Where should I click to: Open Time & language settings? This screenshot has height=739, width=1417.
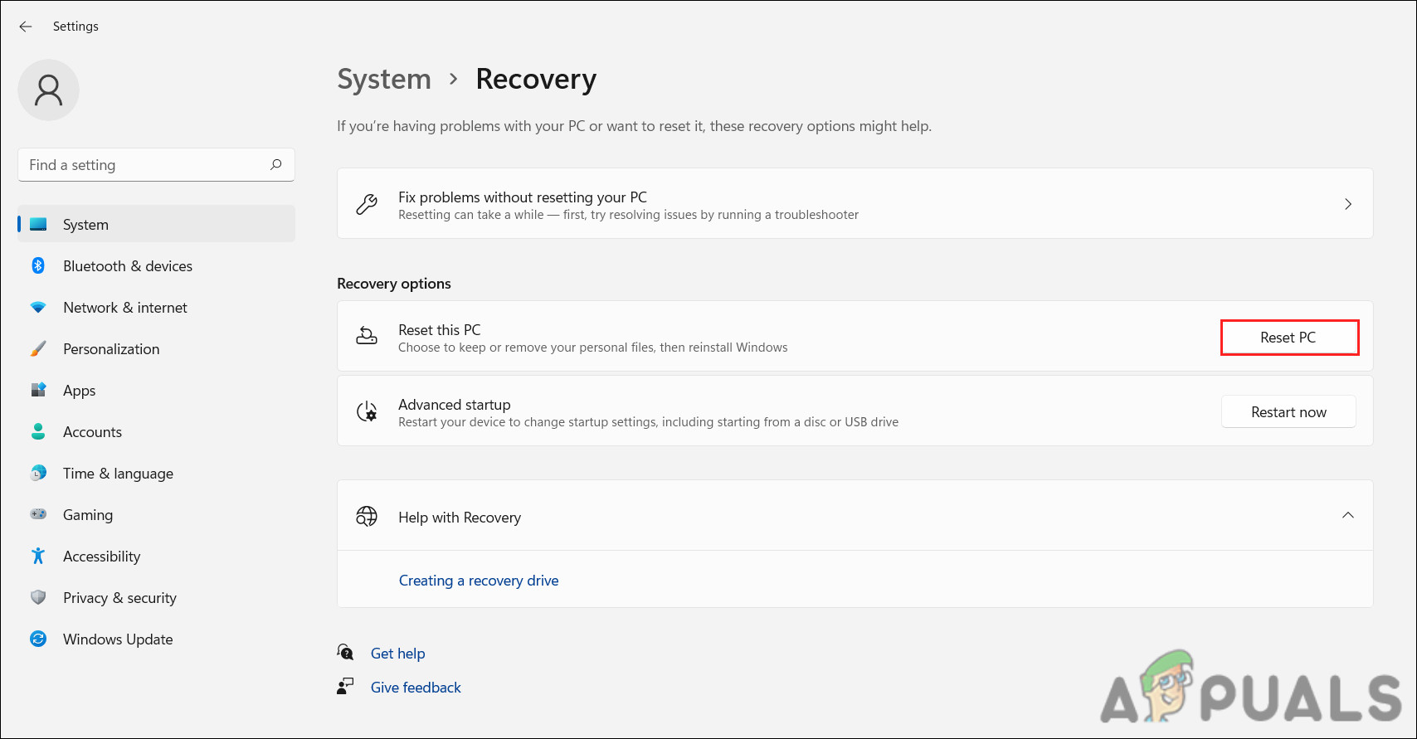point(118,474)
